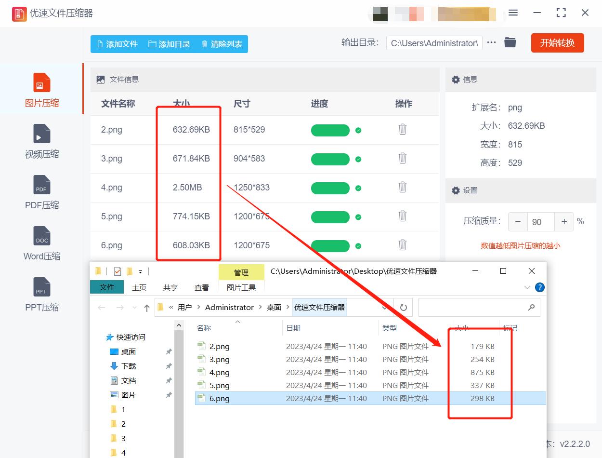The height and width of the screenshot is (458, 602).
Task: Switch to 视频压缩 mode
Action: 42,142
